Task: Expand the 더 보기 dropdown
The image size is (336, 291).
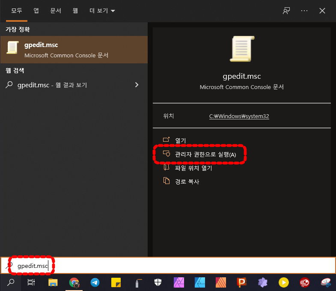Action: coord(102,11)
